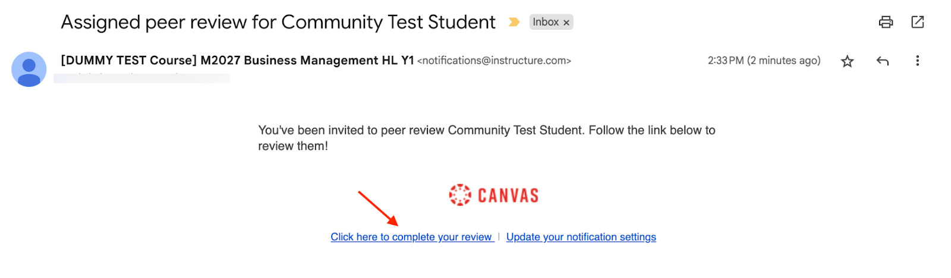Click the print all icon

click(886, 22)
